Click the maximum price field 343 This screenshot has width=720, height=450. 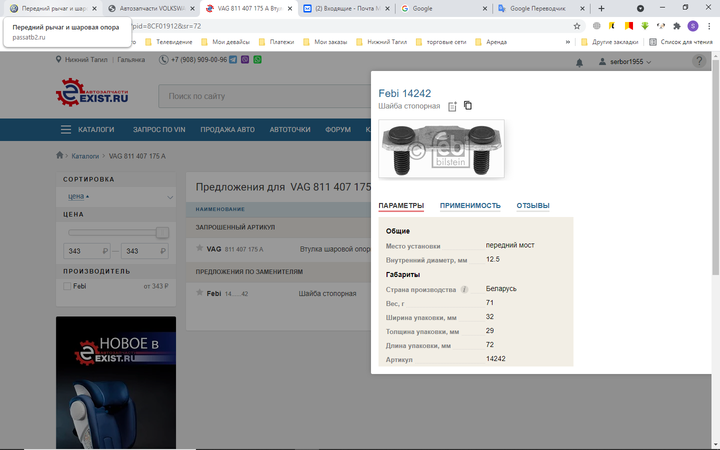click(x=144, y=251)
